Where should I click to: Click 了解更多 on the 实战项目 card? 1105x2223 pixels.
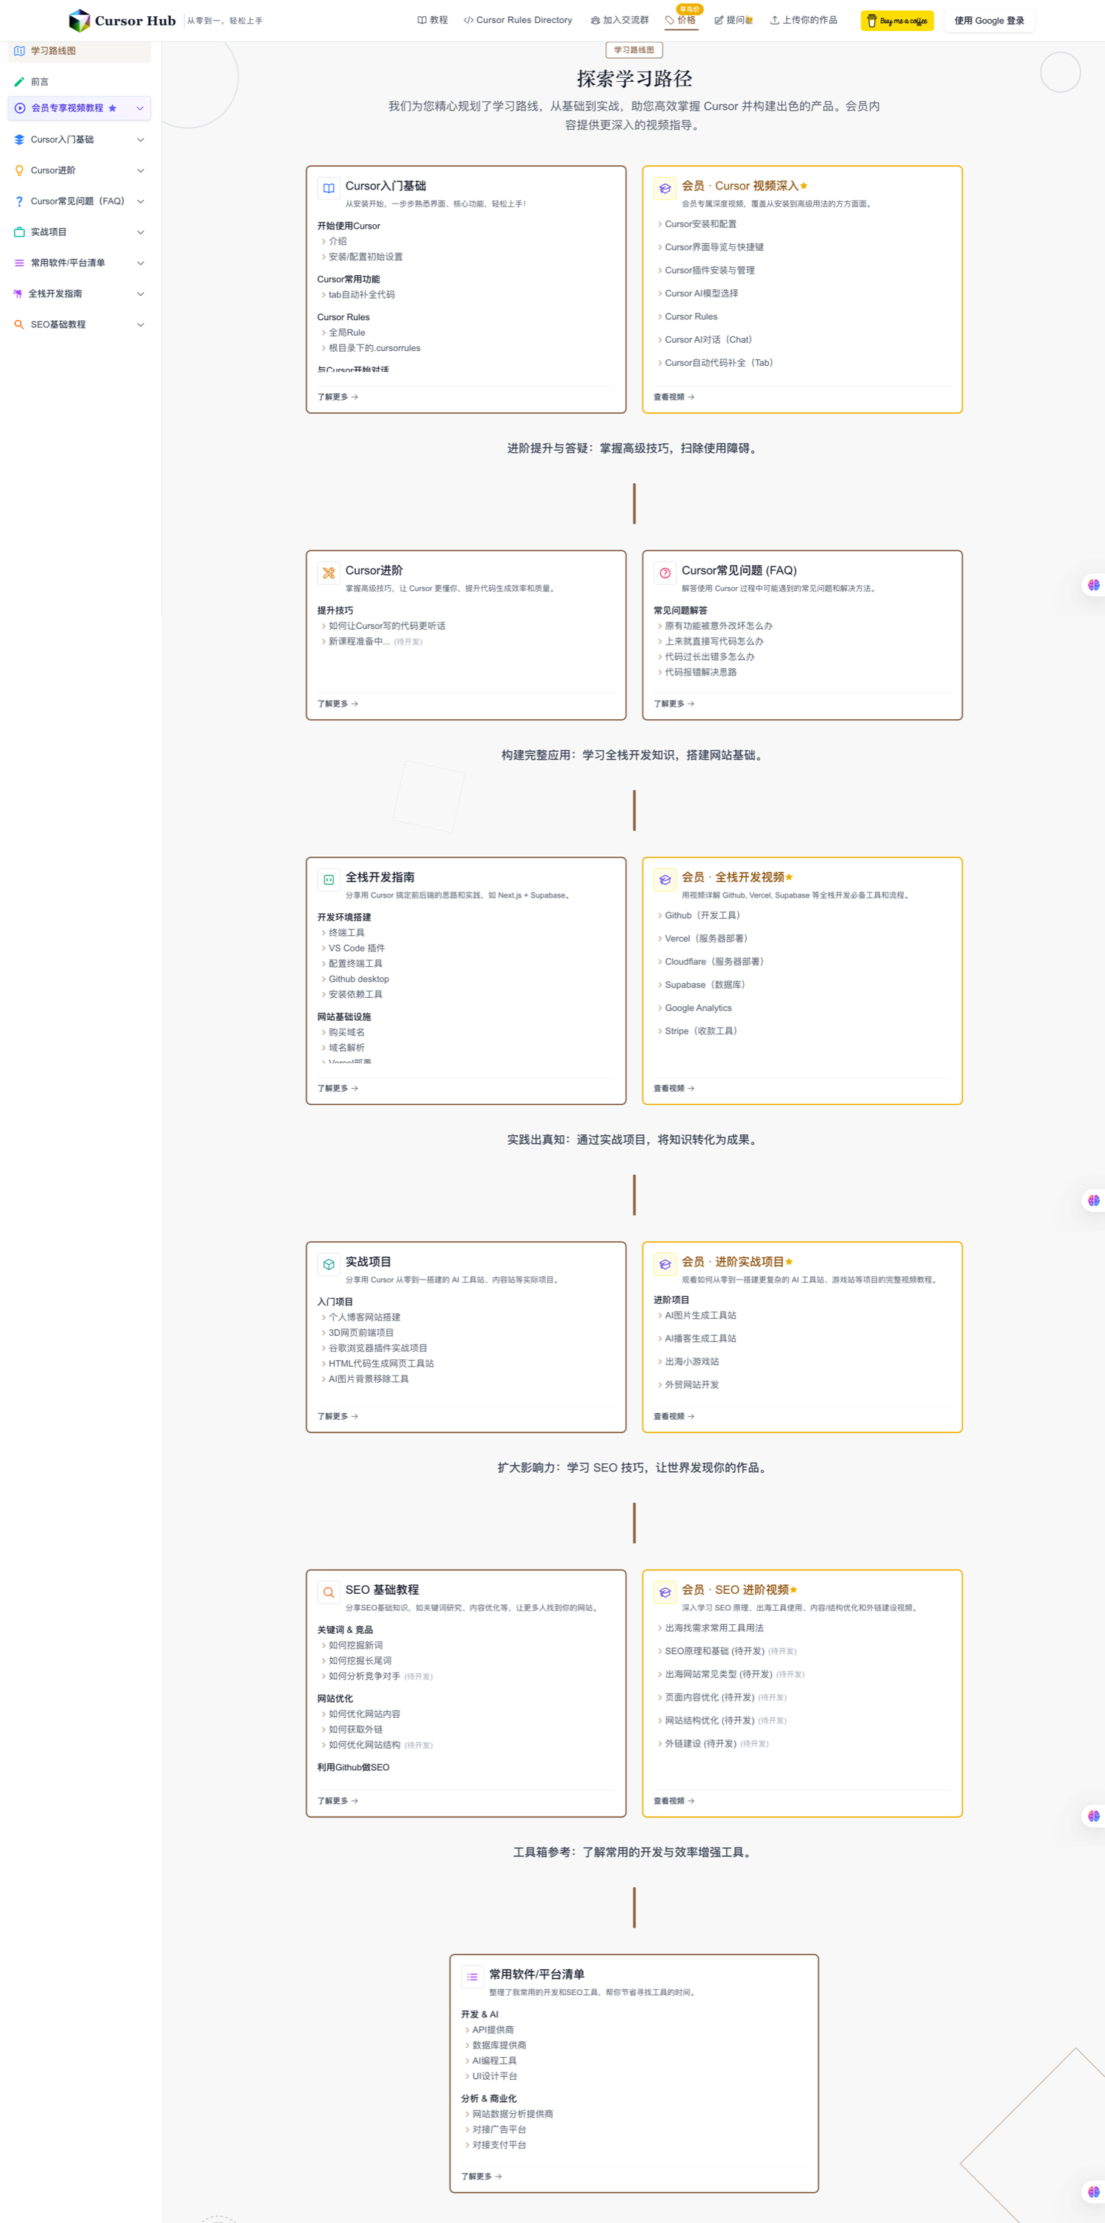pos(338,1416)
